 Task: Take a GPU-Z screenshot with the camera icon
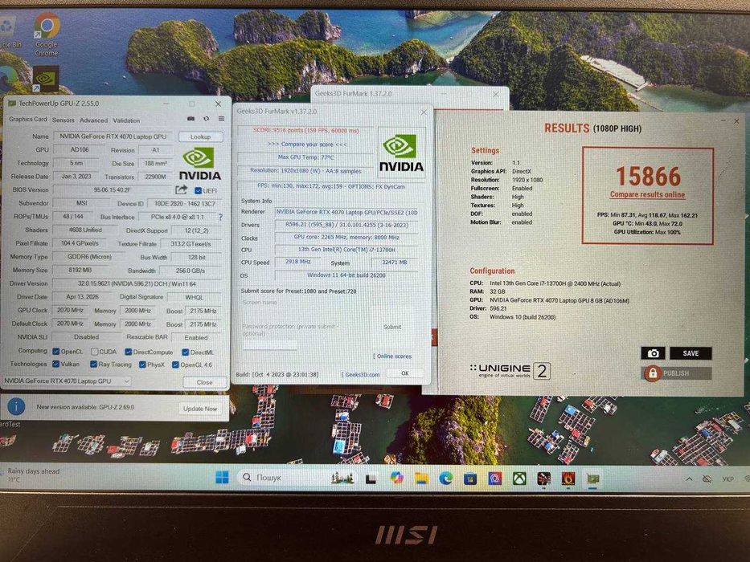click(191, 119)
